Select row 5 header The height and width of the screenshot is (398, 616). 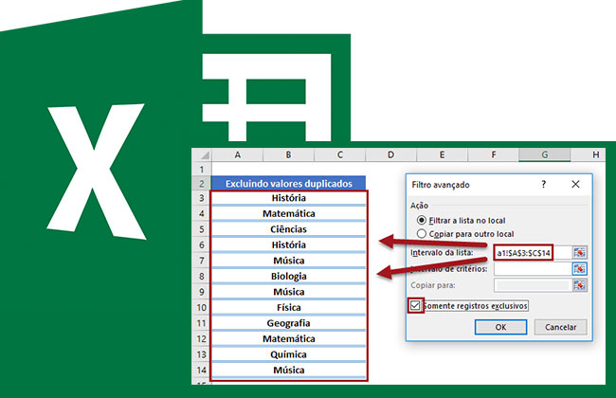(x=202, y=229)
